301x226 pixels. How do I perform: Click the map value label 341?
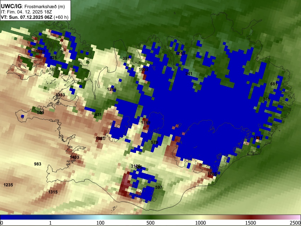click(189, 74)
